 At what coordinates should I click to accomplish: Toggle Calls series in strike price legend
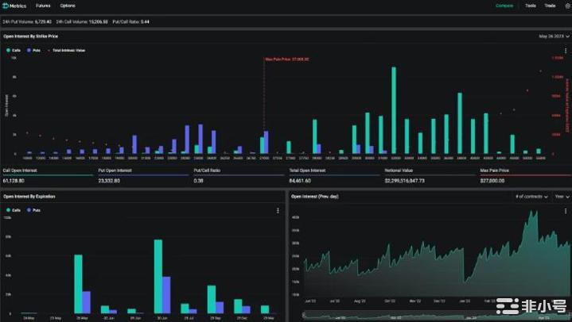pyautogui.click(x=12, y=50)
